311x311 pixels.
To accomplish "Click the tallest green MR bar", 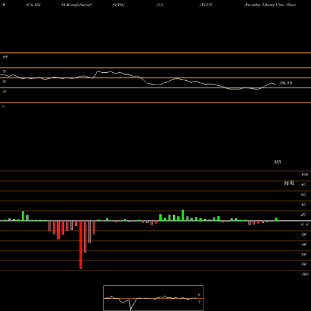I will point(183,215).
